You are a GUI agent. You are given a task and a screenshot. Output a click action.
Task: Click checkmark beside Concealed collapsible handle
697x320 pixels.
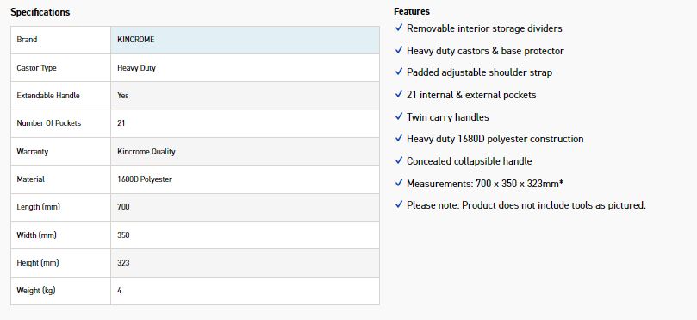(399, 160)
